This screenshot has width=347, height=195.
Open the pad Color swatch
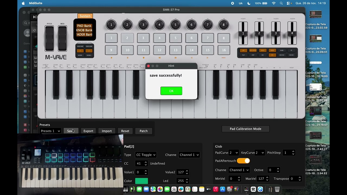pos(142,181)
